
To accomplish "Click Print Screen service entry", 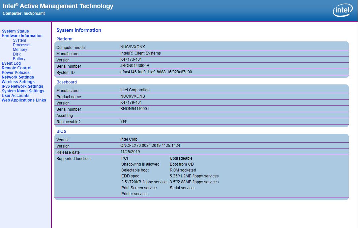I will (x=139, y=188).
